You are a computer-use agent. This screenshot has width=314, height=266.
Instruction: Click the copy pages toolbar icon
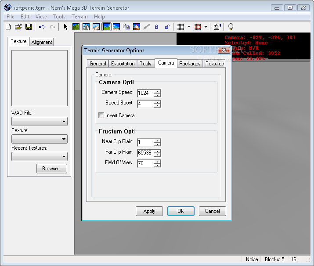[126, 27]
